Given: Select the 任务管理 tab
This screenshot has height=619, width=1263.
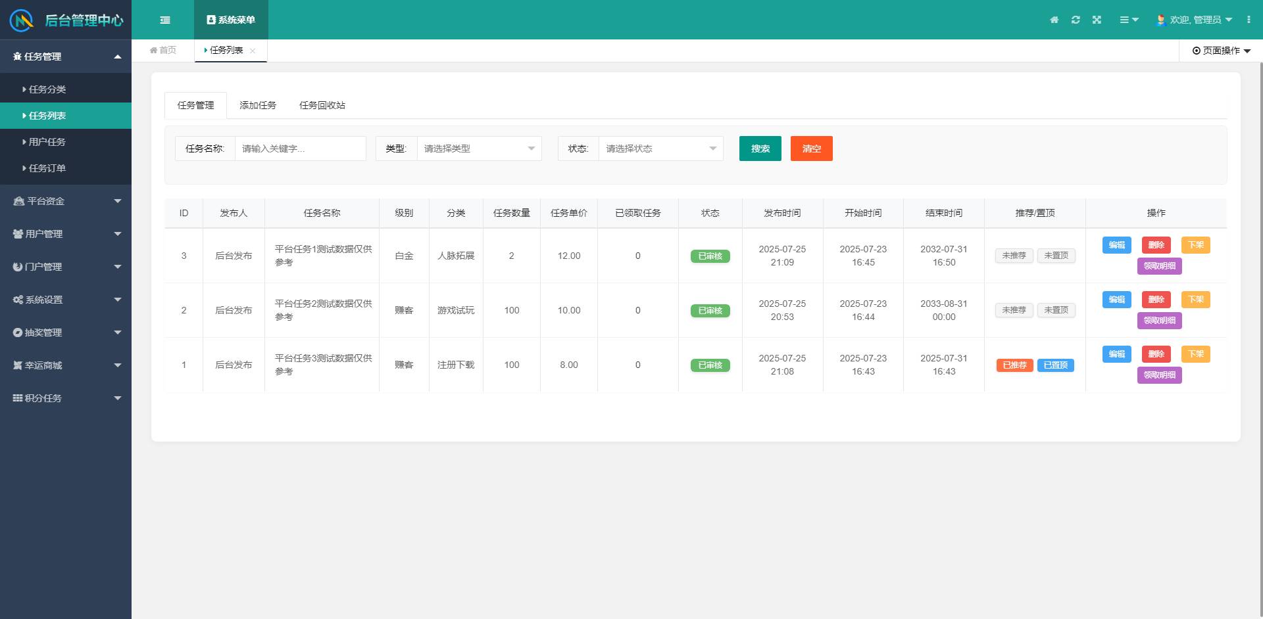Looking at the screenshot, I should (195, 105).
